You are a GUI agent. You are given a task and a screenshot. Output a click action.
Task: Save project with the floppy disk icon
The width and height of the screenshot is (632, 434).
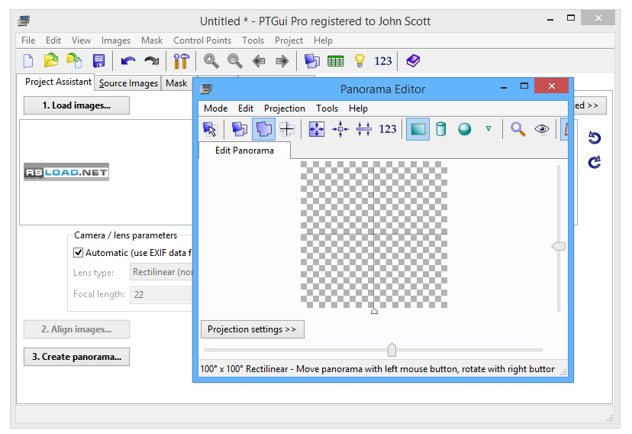point(98,61)
